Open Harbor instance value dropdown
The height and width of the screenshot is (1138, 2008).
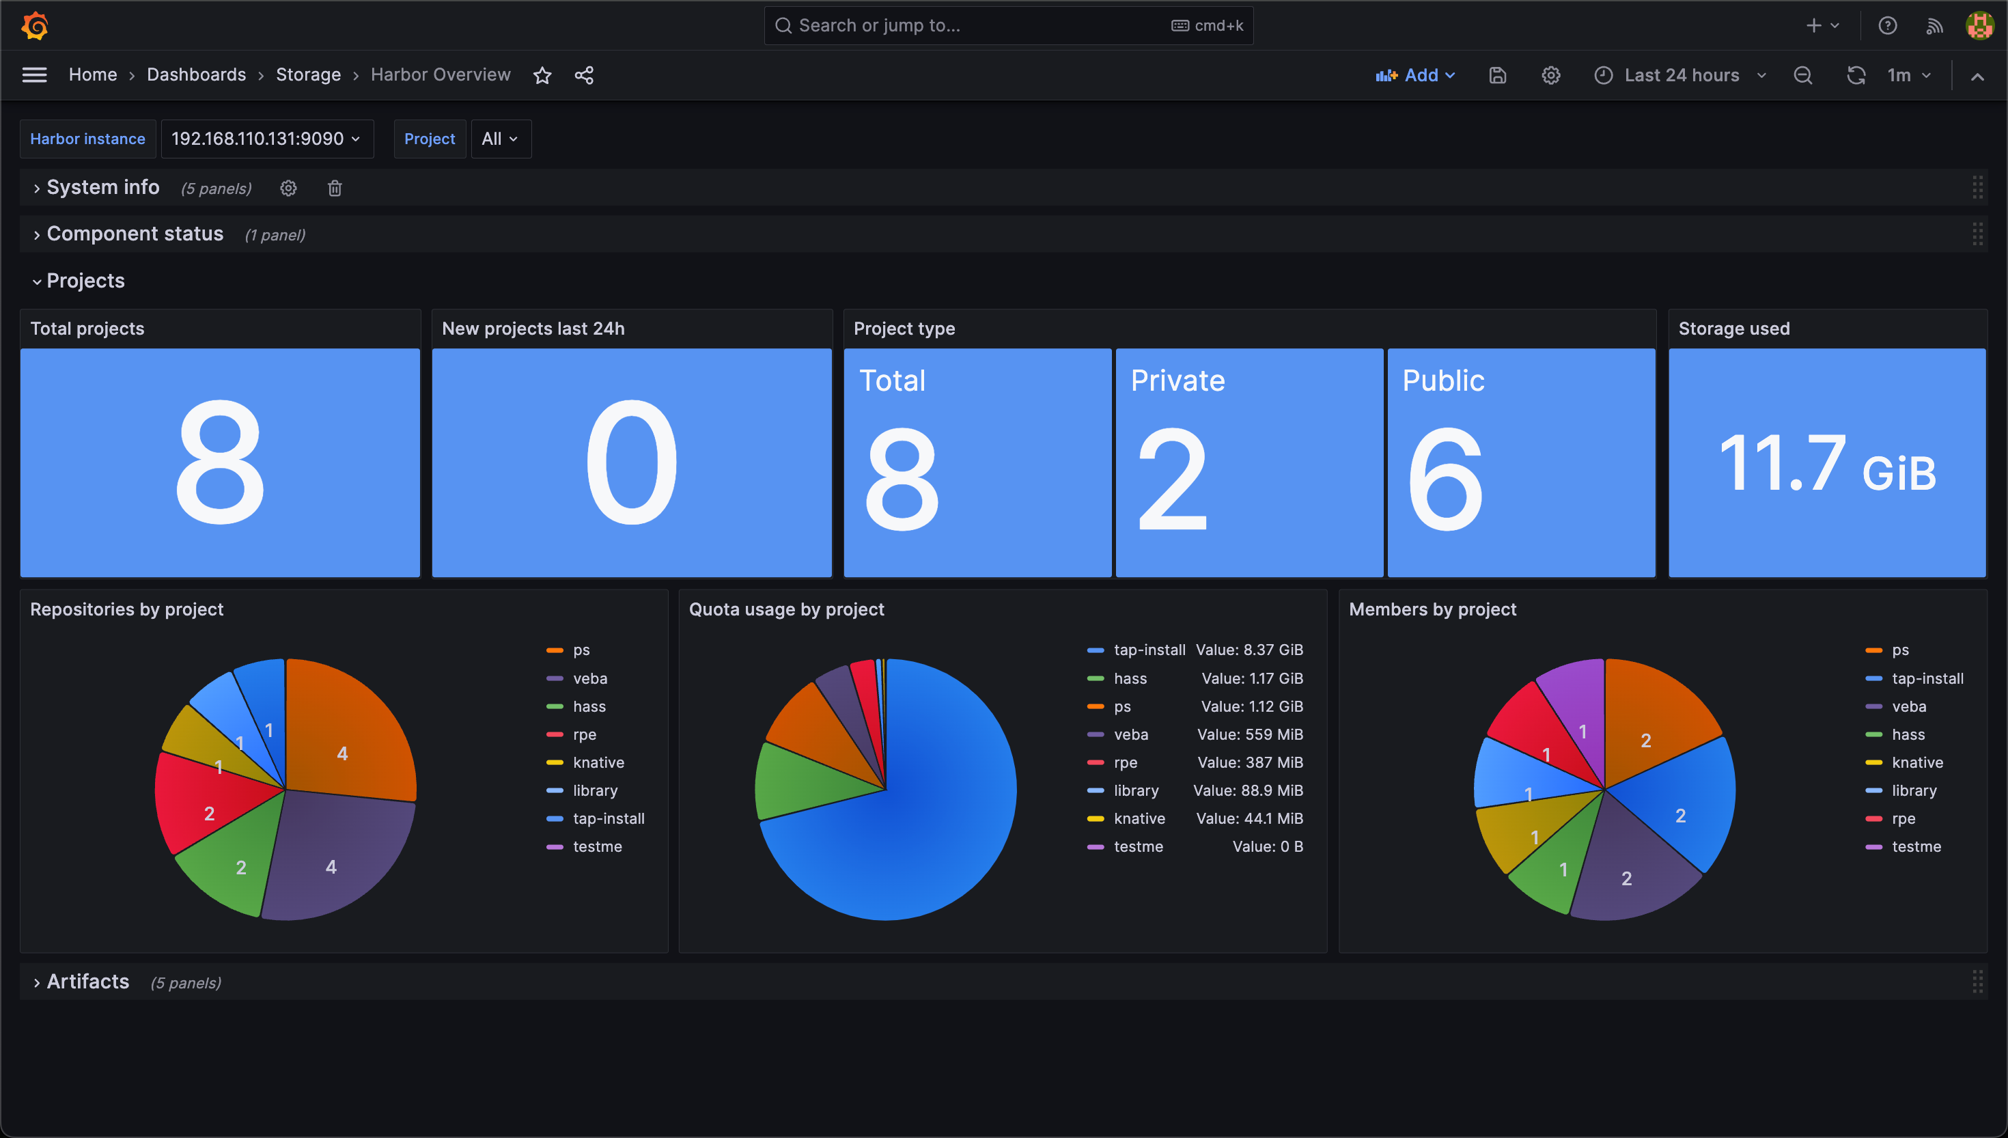(266, 139)
